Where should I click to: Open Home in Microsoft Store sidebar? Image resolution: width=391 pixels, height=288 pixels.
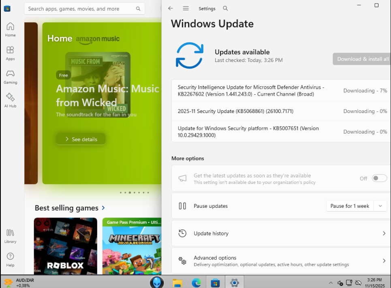[10, 30]
